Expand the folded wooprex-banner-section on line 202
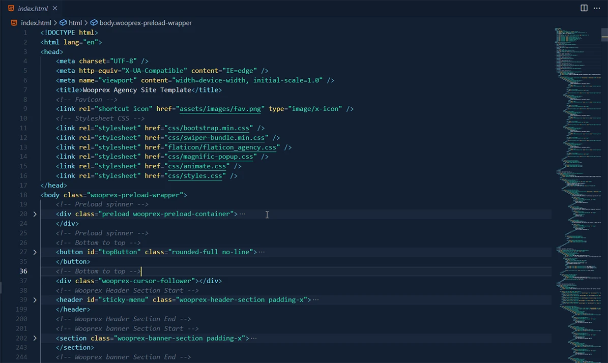The width and height of the screenshot is (608, 363). coord(35,338)
